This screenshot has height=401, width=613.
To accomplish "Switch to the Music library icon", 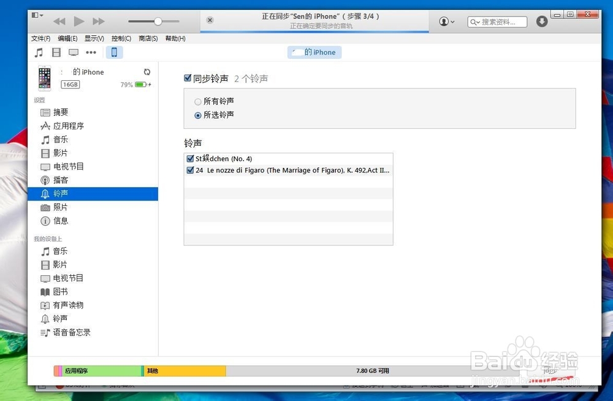I will point(39,52).
